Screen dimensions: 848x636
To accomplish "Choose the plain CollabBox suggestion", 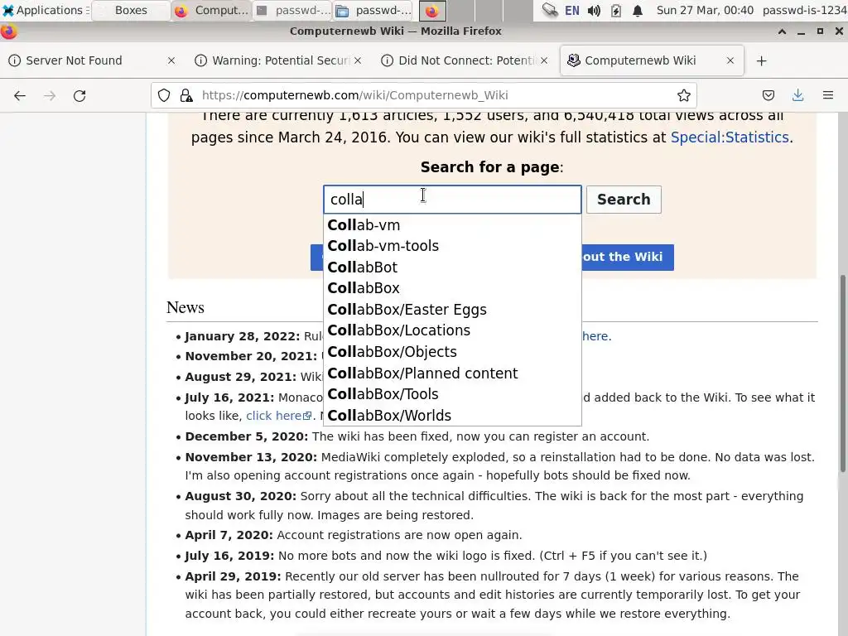I will point(453,288).
